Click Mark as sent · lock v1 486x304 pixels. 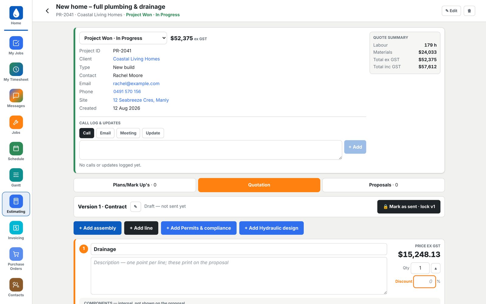(409, 207)
